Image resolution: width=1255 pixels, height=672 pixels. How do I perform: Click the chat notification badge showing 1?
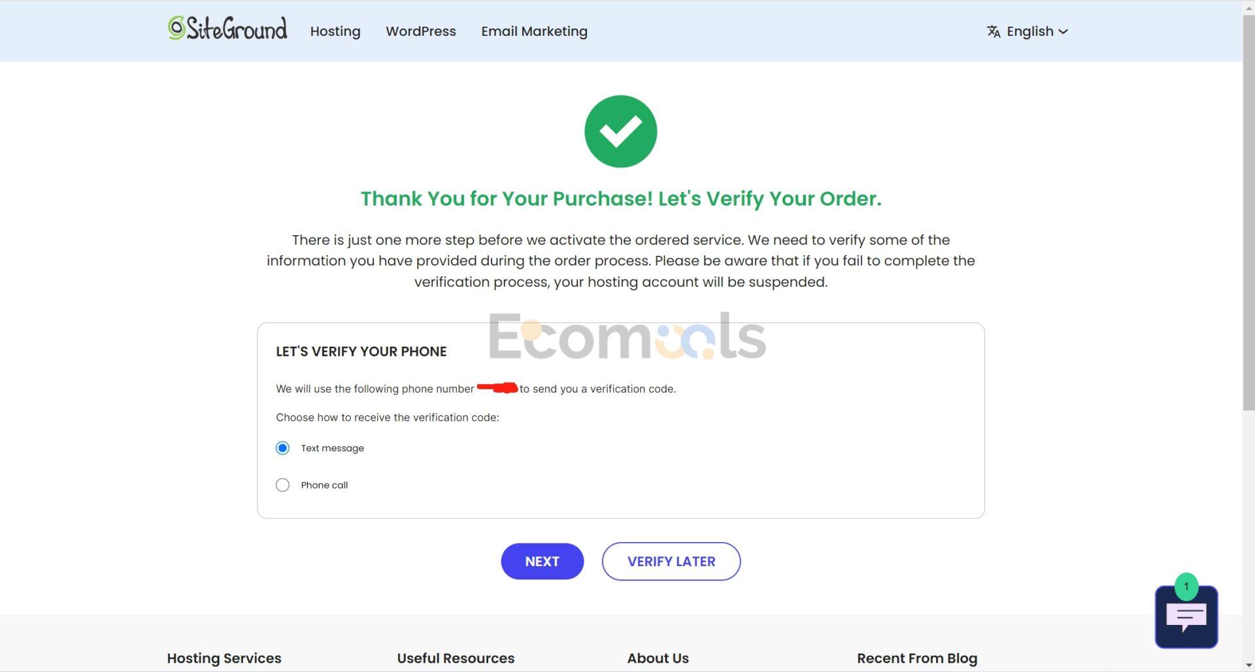pyautogui.click(x=1186, y=586)
